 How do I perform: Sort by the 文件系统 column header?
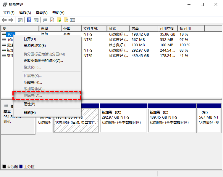tap(91, 29)
